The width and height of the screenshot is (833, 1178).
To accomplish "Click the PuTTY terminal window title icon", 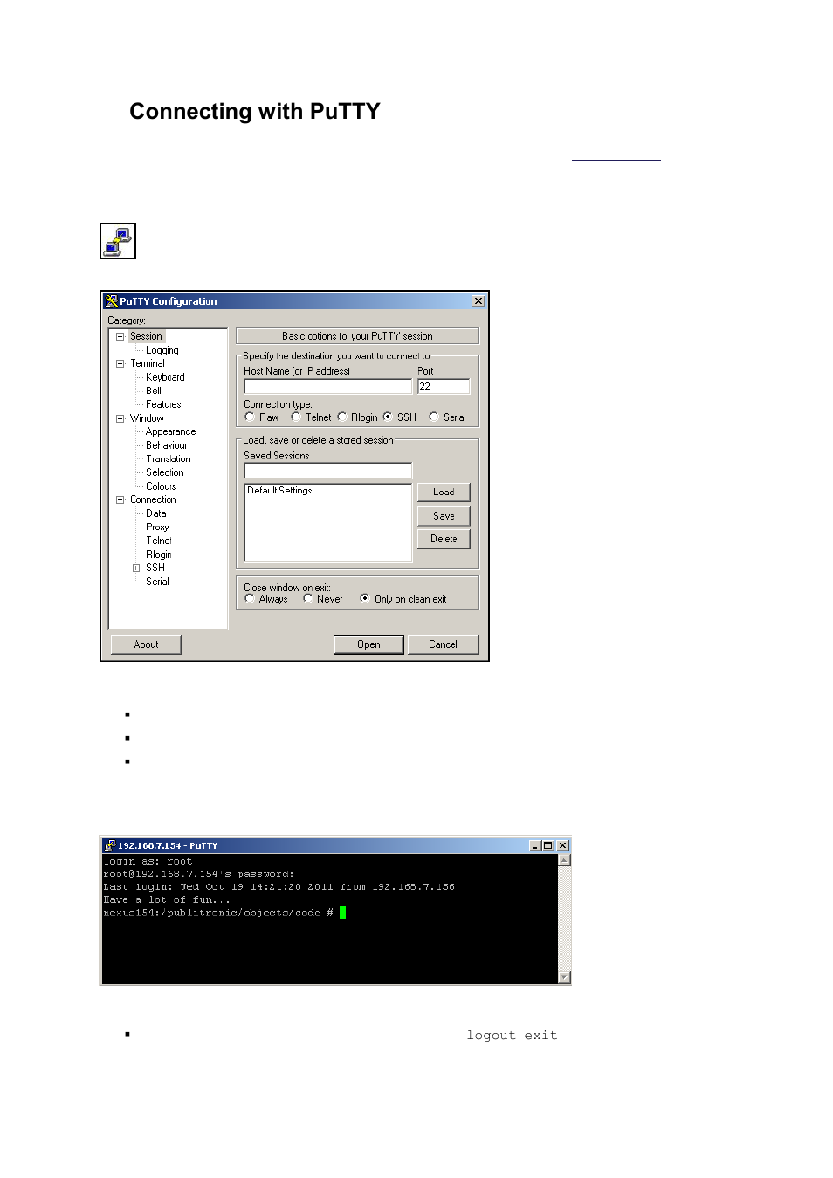I will coord(110,845).
